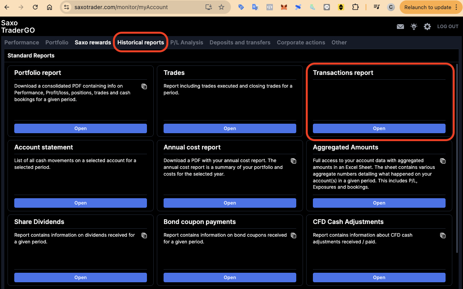This screenshot has width=463, height=289.
Task: Open the Account statement report
Action: [80, 203]
